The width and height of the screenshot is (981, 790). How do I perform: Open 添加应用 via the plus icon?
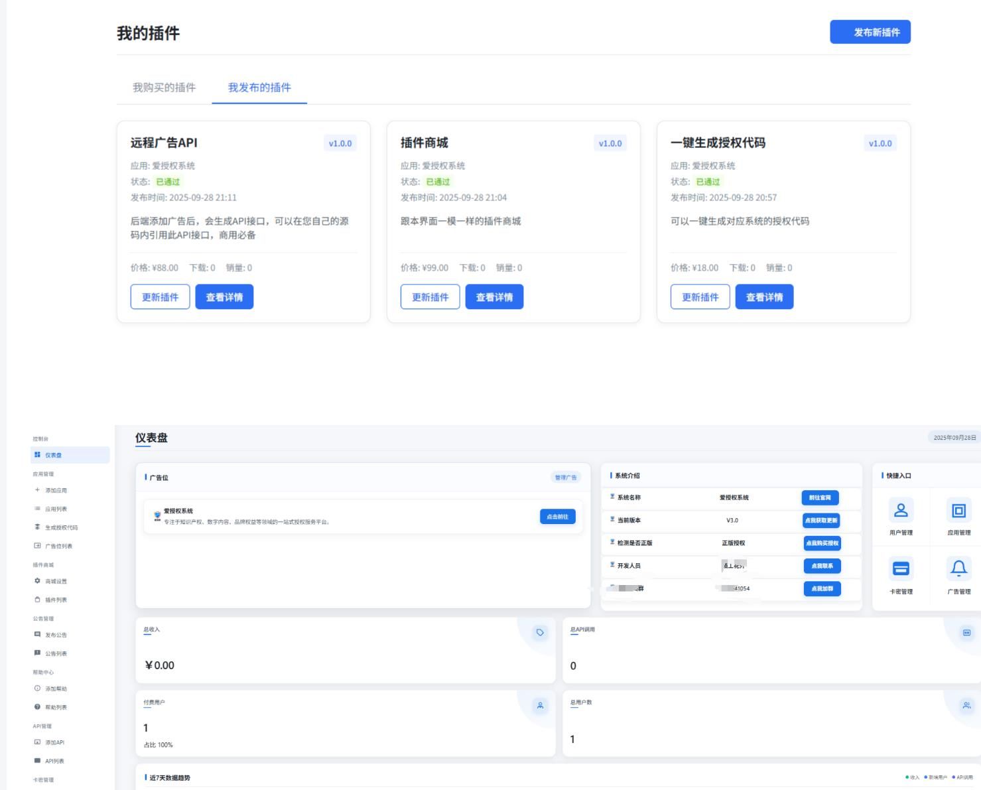[x=37, y=490]
